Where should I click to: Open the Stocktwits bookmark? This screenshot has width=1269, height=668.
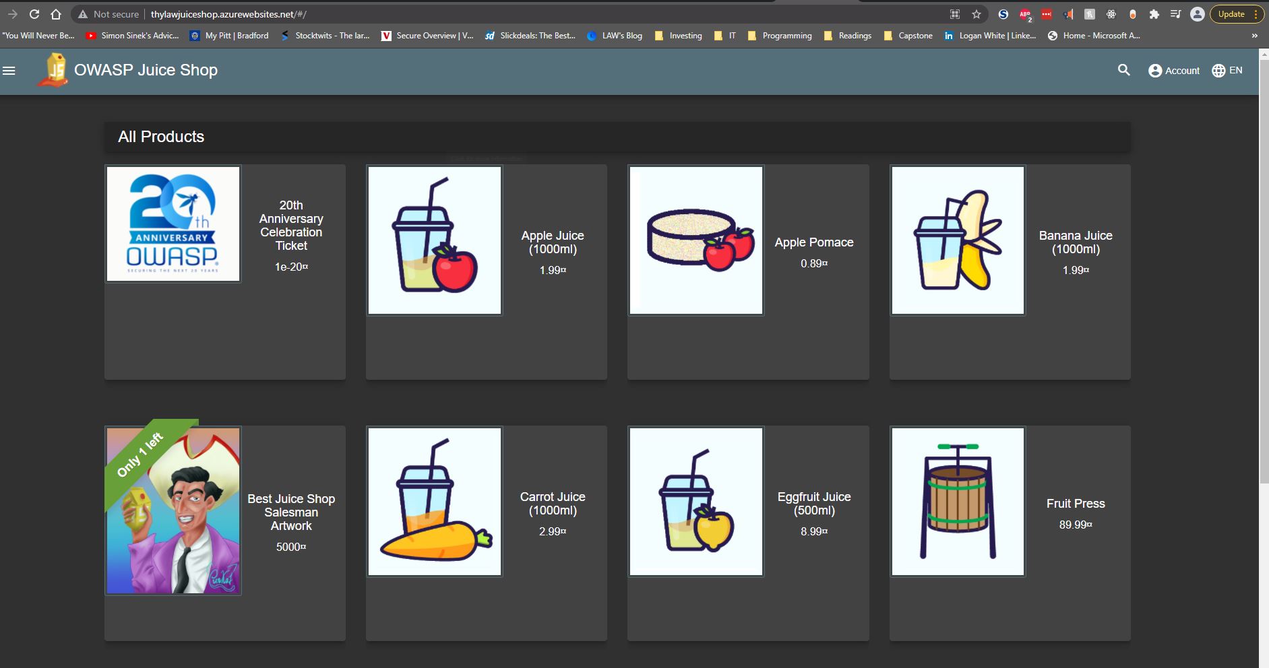(x=325, y=36)
